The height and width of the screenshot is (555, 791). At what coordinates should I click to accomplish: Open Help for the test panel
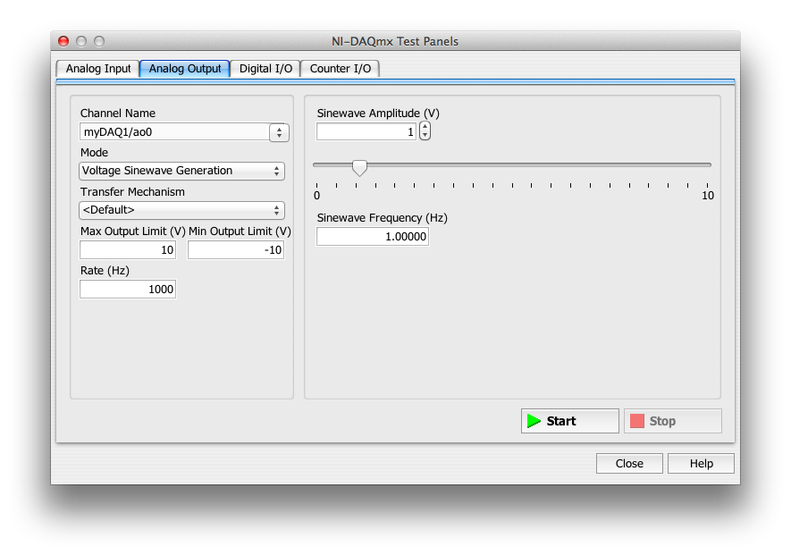click(x=701, y=464)
